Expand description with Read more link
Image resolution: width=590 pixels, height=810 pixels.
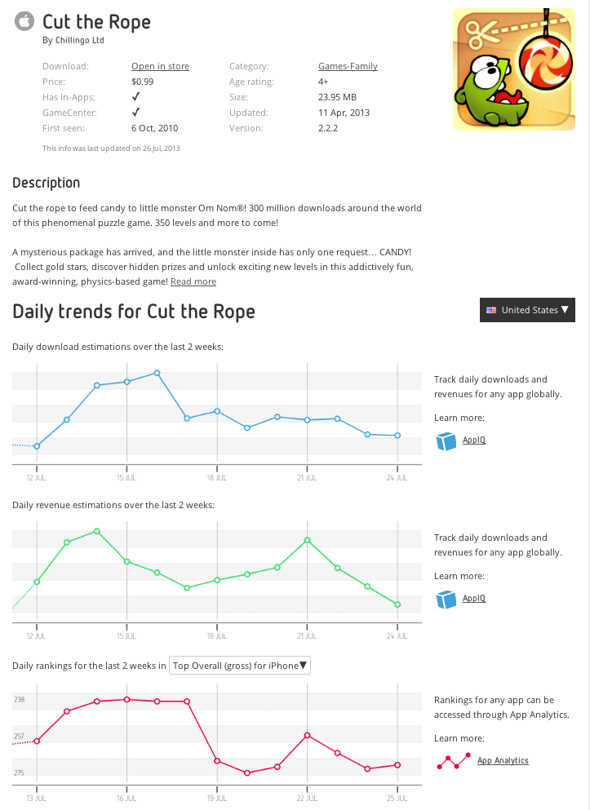tap(193, 281)
